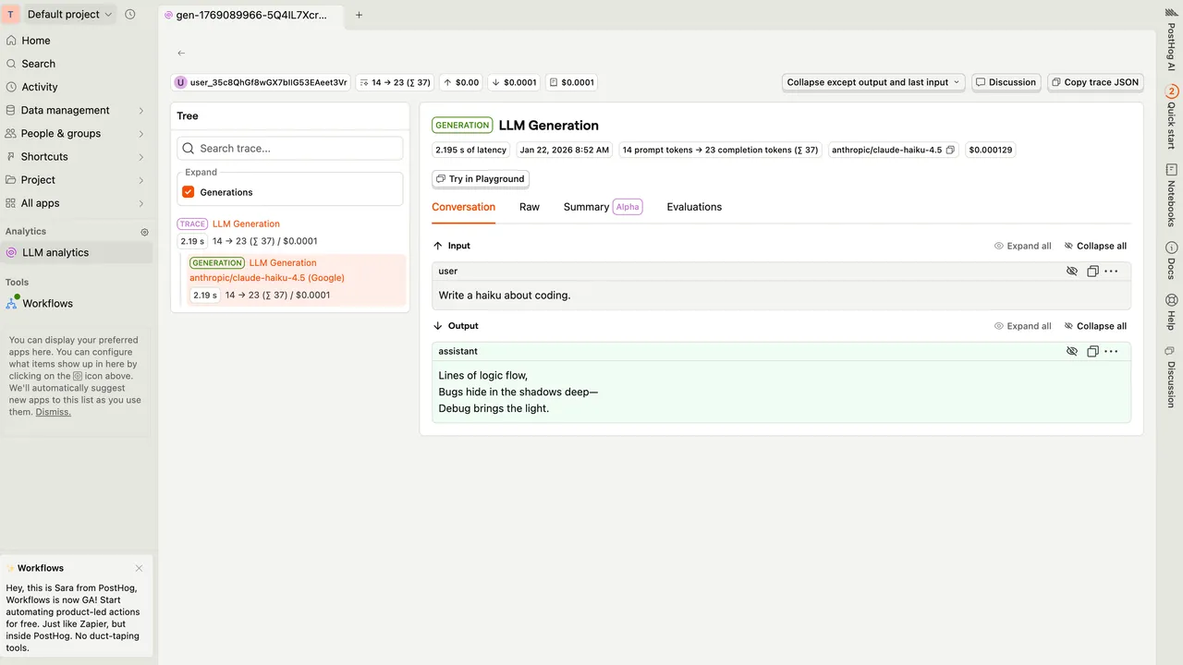Select the TRACE LLM Generation row
The height and width of the screenshot is (665, 1183).
coord(290,232)
